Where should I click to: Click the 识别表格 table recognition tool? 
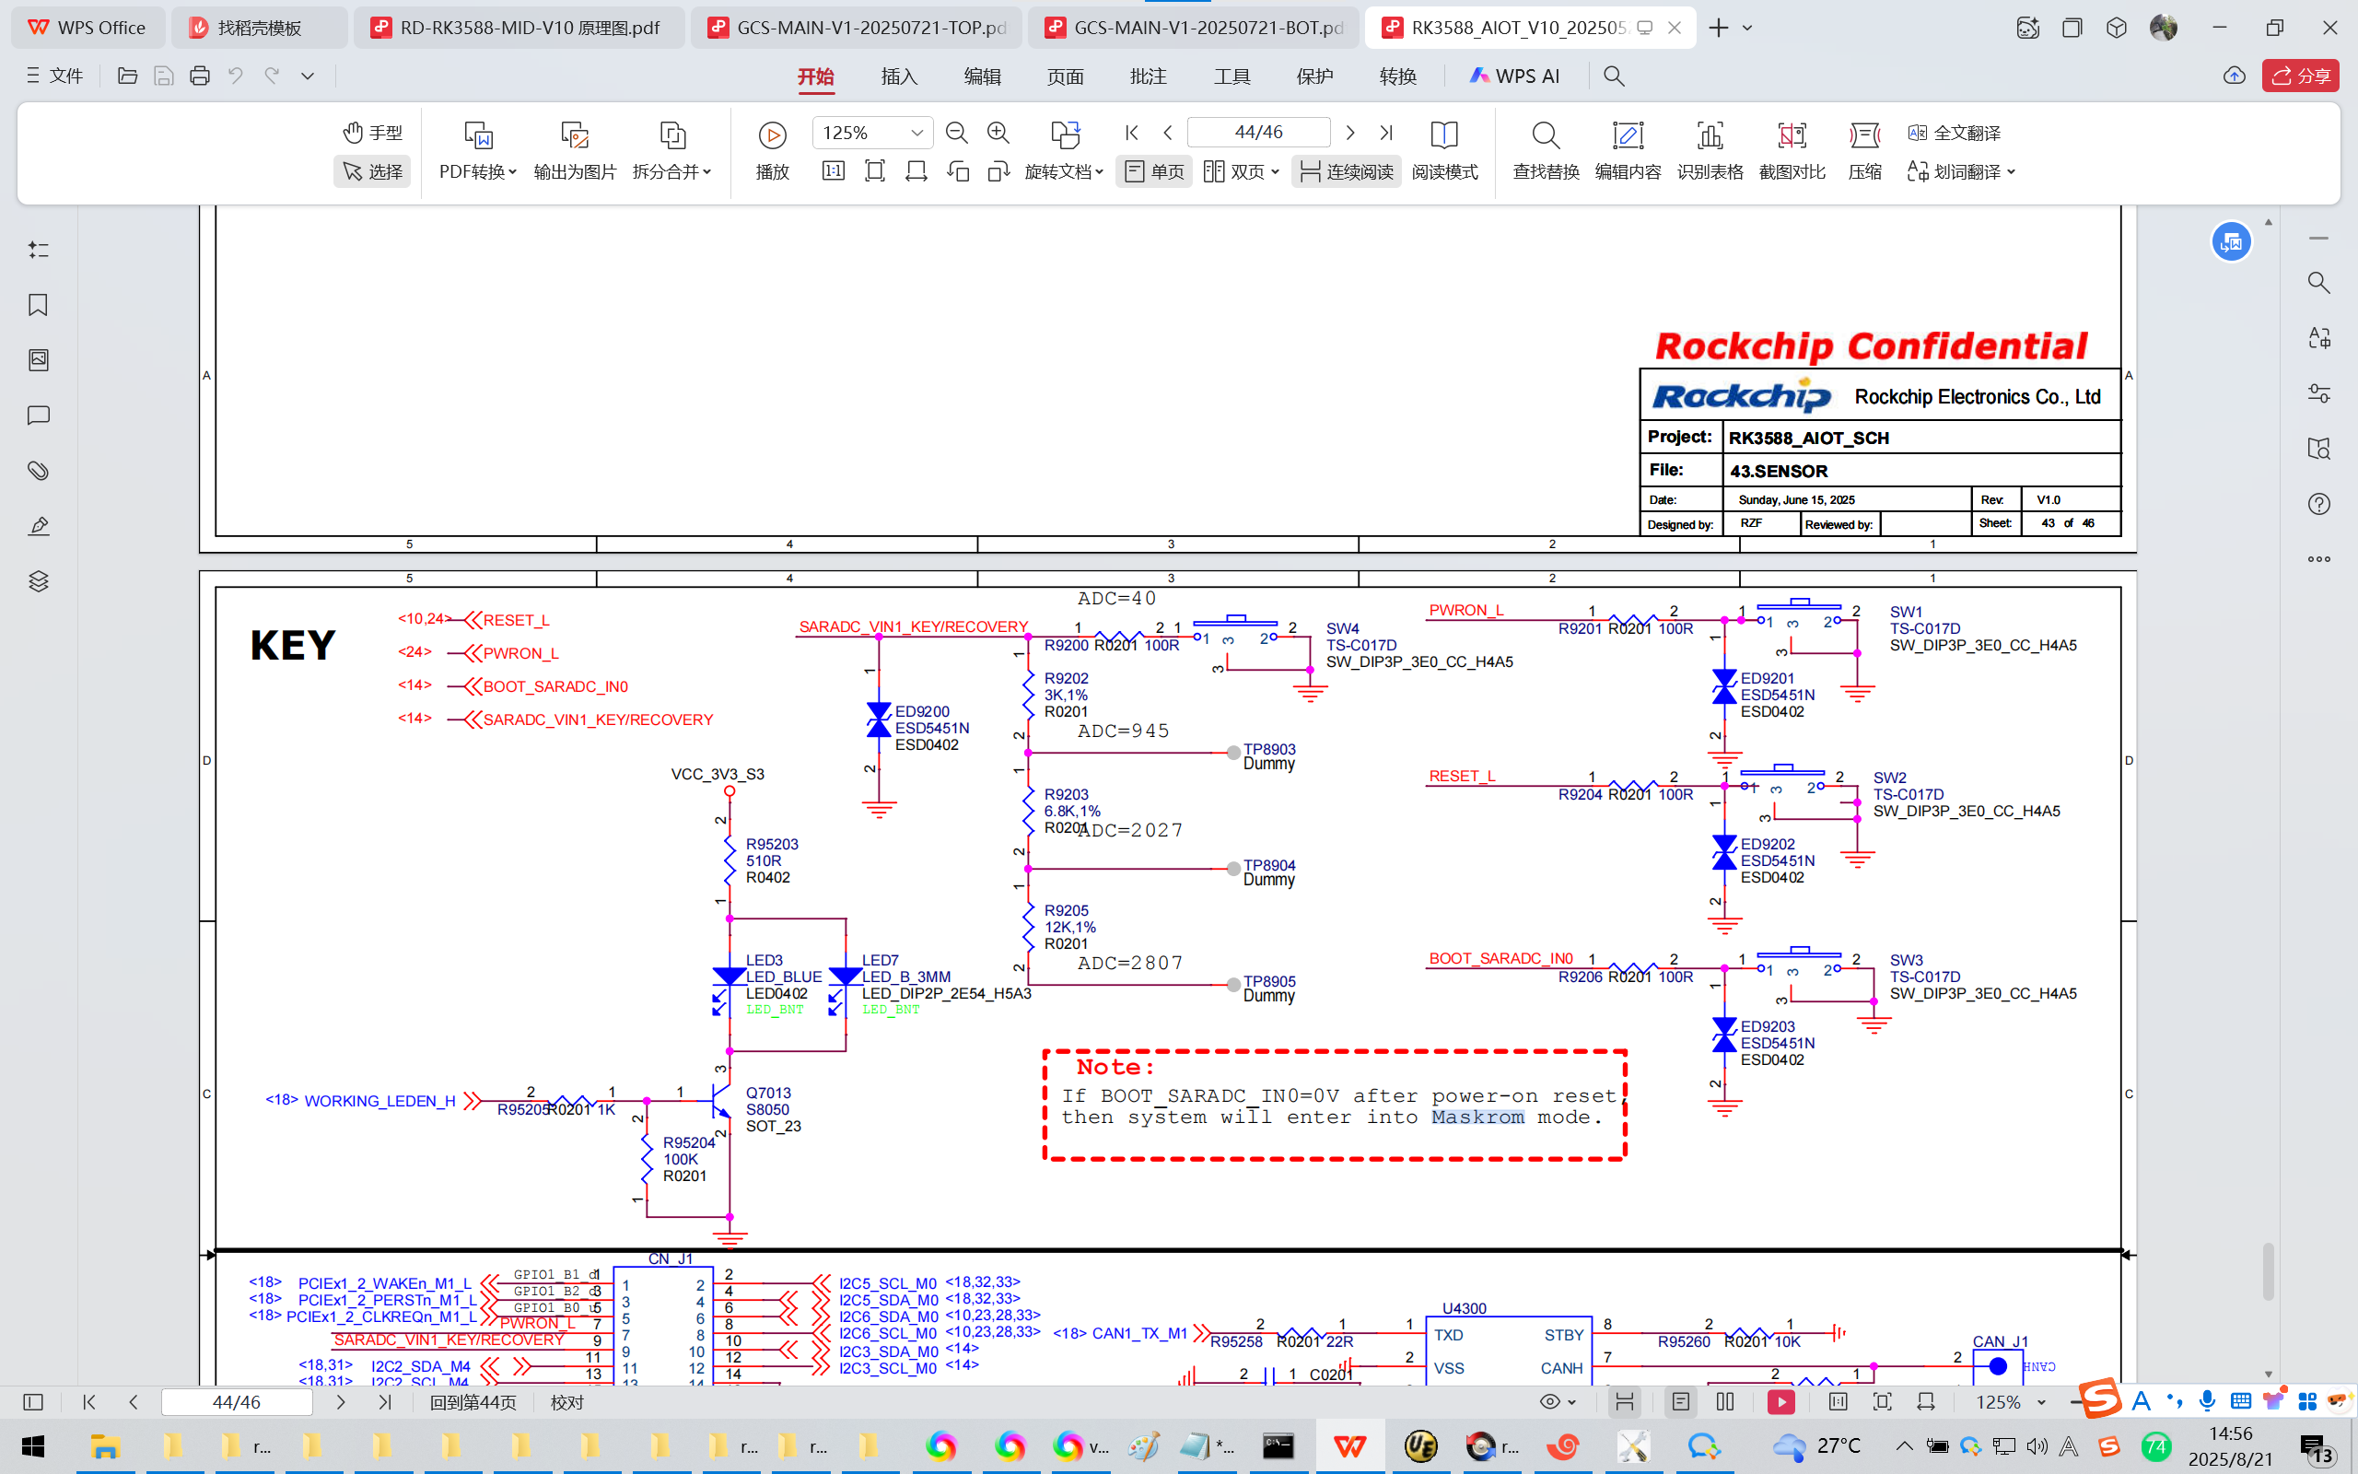pos(1710,151)
